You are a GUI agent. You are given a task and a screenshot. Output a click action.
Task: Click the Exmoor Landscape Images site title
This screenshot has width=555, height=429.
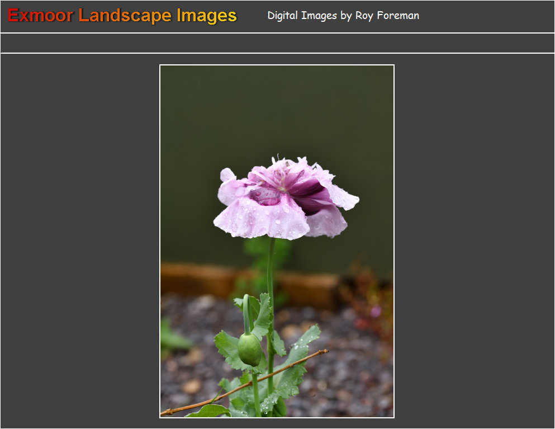click(x=122, y=16)
